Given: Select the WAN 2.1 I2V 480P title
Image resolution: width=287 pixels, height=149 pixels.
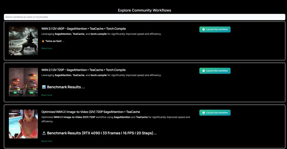Looking at the screenshot, I should [84, 29].
